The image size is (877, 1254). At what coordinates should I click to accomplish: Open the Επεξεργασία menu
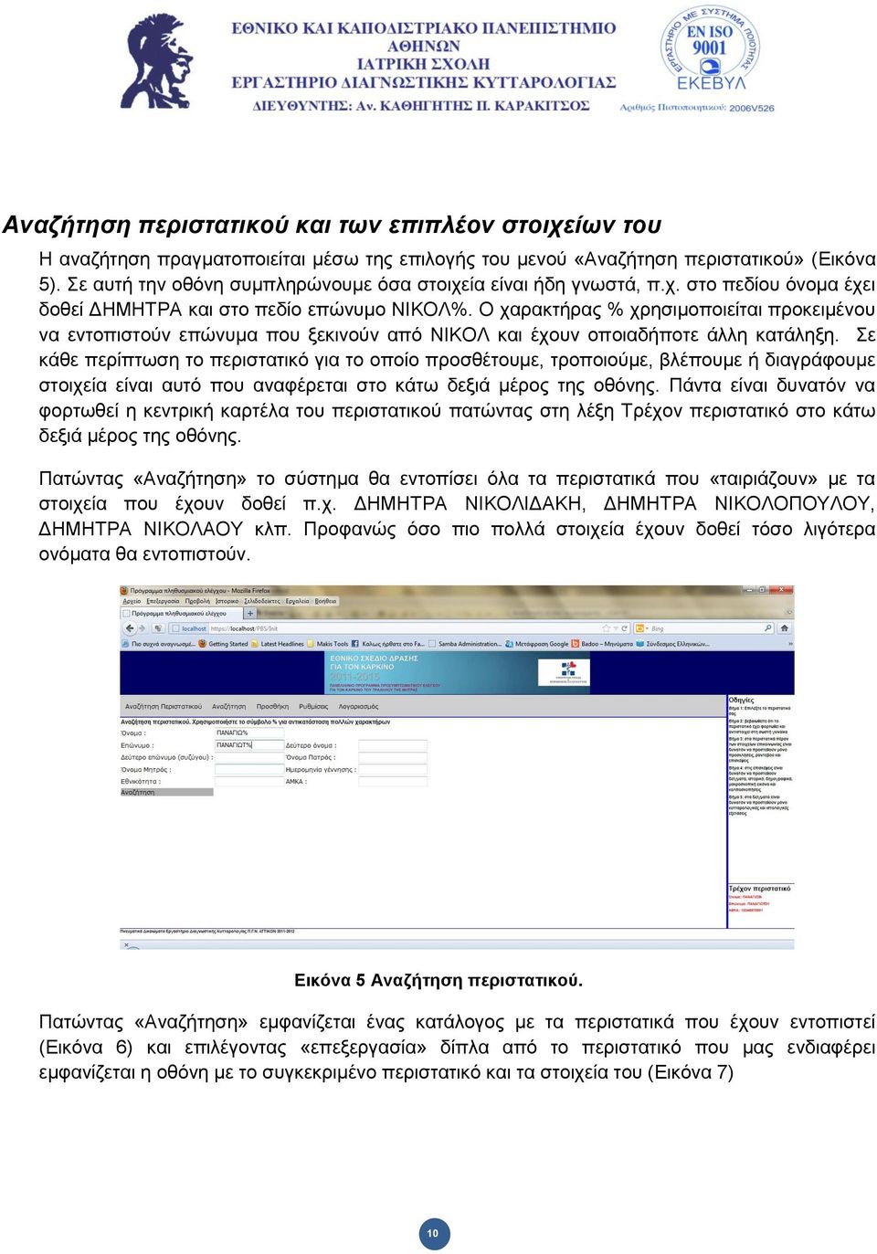tap(164, 601)
